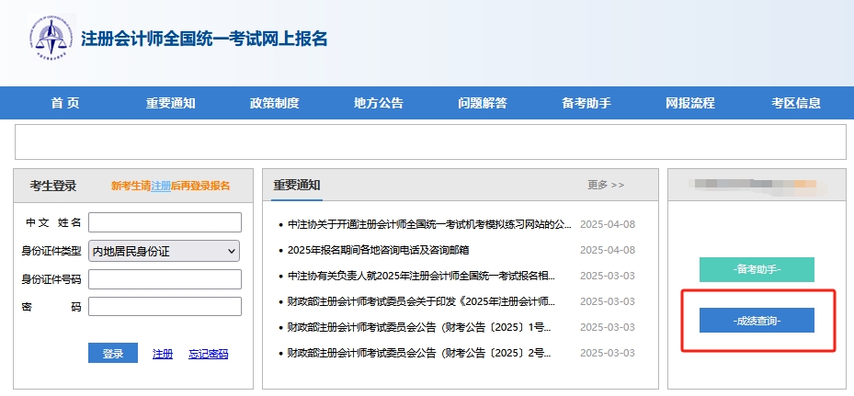Click the 密码 input field
The image size is (854, 396).
tap(165, 307)
